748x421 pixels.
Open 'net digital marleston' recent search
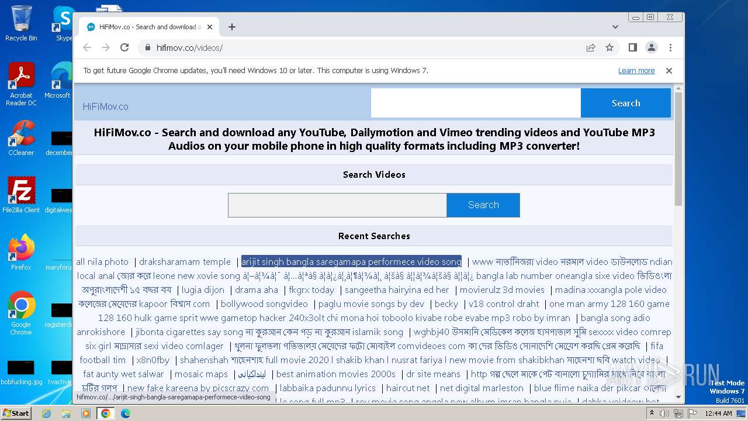coord(482,388)
